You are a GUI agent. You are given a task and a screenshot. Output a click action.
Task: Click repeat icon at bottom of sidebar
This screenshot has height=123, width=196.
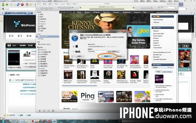coord(49,111)
